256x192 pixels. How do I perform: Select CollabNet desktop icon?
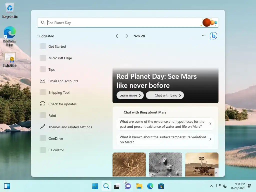tap(10, 59)
